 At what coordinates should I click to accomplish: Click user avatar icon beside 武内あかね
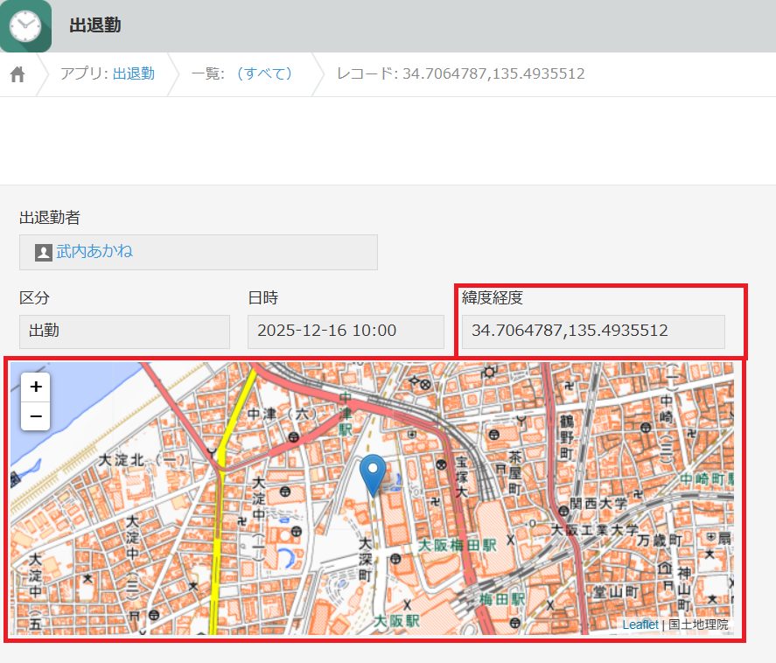coord(44,252)
